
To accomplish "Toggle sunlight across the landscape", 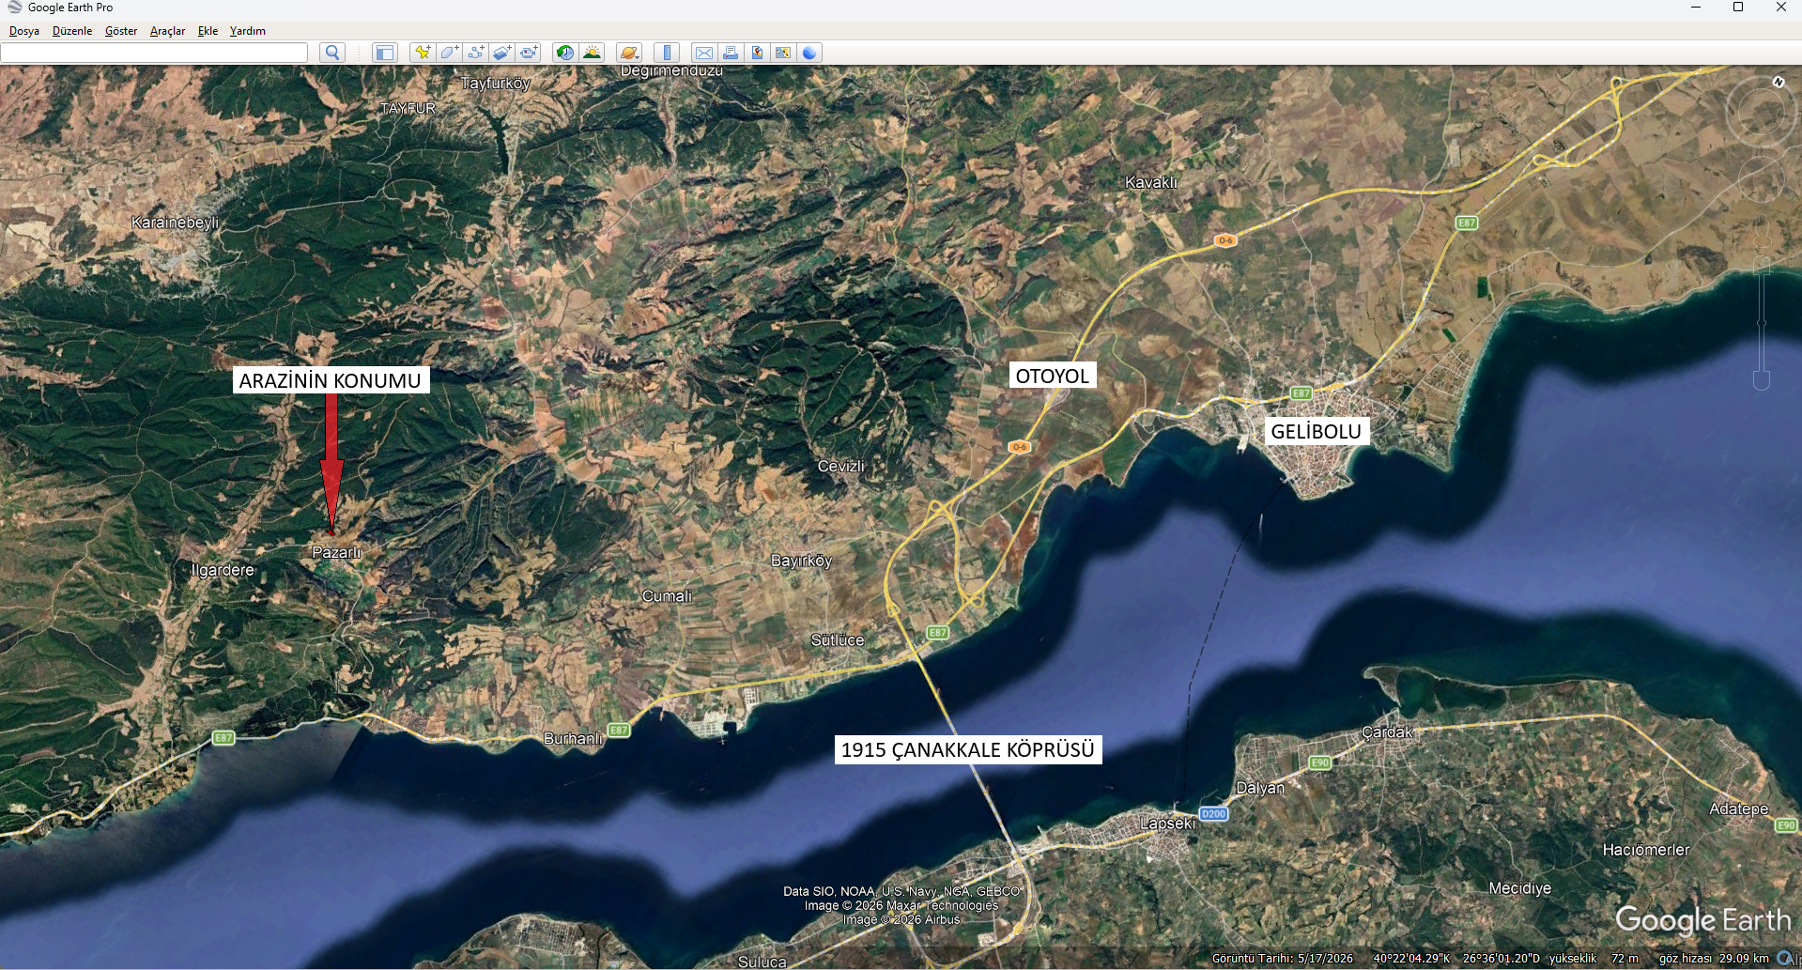I will click(x=592, y=53).
